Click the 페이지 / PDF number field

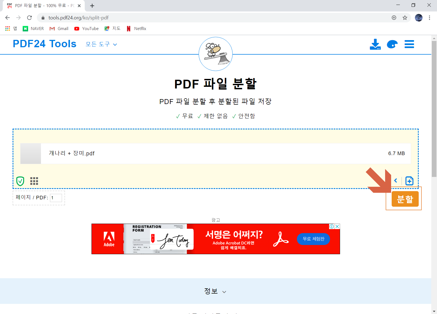56,198
